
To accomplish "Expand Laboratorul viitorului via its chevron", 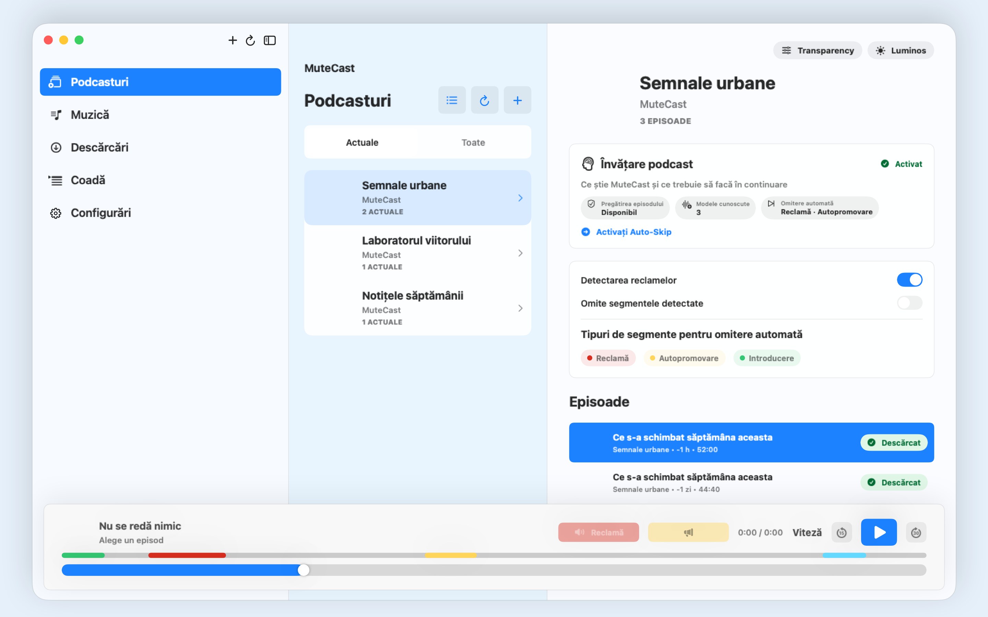I will click(x=520, y=253).
